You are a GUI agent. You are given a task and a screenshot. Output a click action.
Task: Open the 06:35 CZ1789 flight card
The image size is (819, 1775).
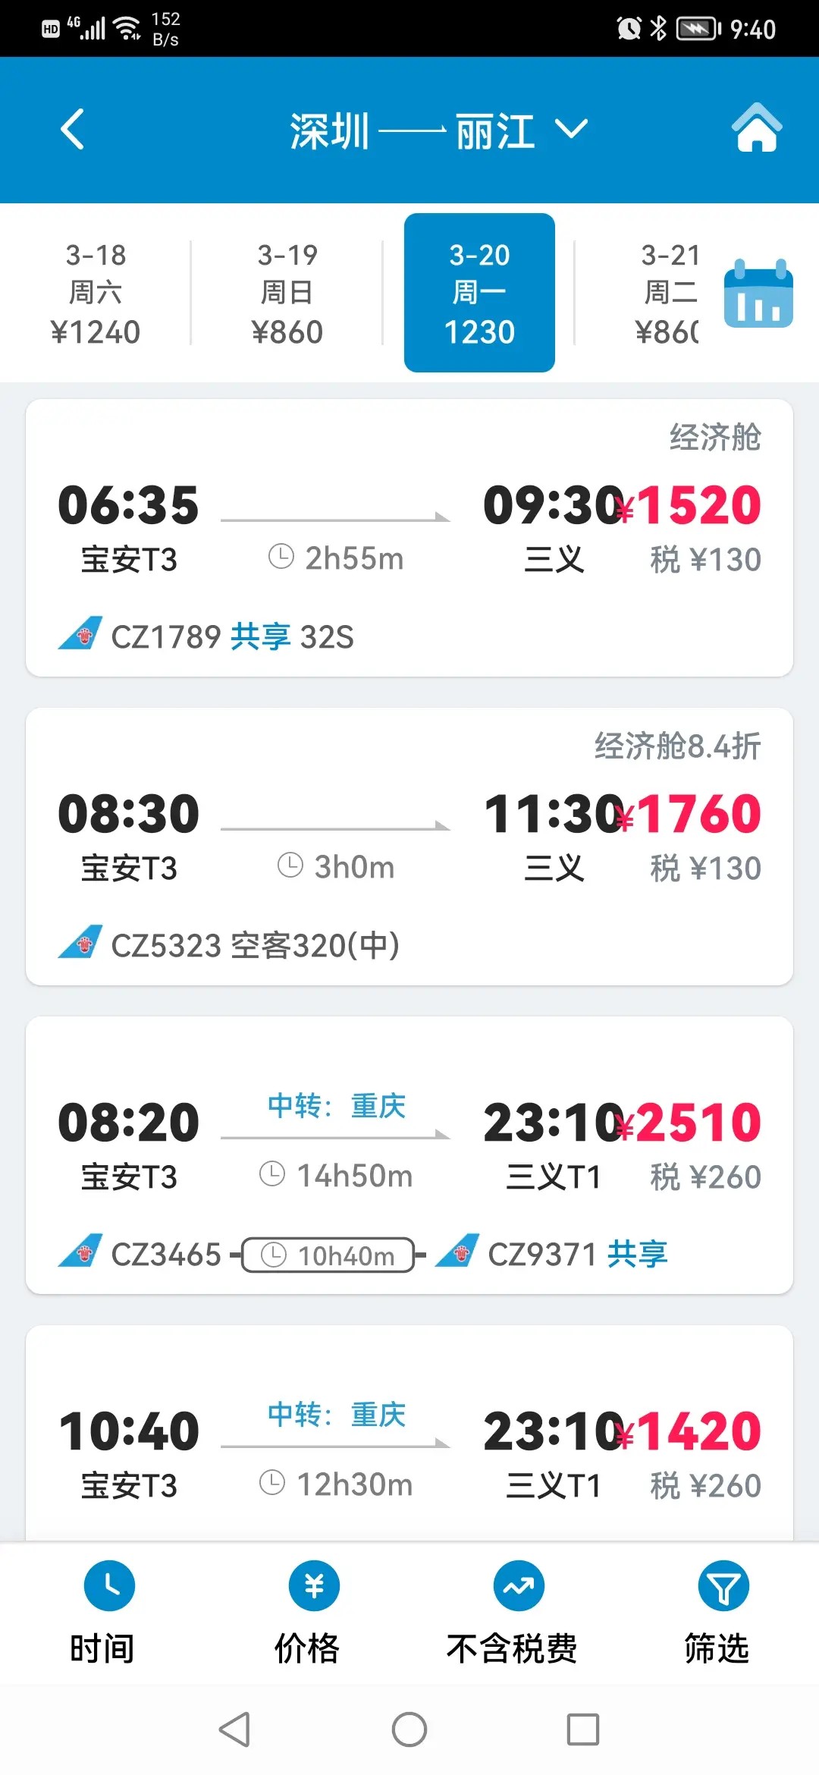tap(409, 537)
